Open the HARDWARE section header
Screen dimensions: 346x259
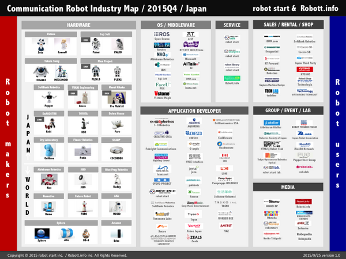point(82,25)
